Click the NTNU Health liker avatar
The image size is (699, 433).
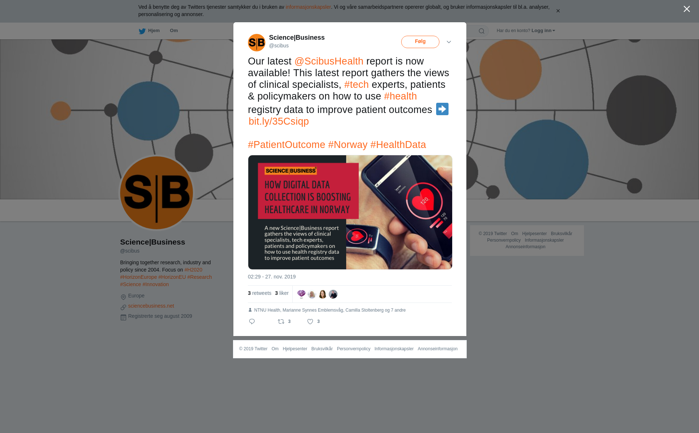[301, 294]
